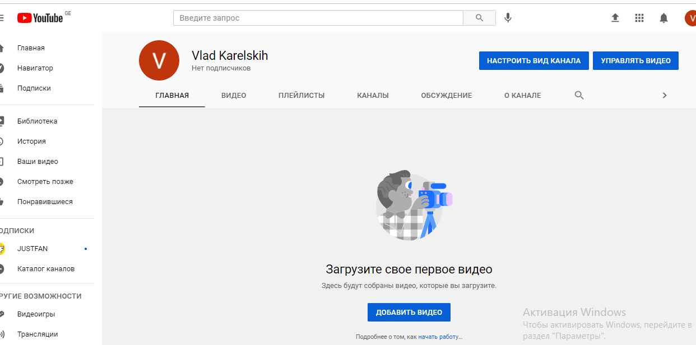Image resolution: width=696 pixels, height=345 pixels.
Task: Activate voice search microphone icon
Action: 508,18
